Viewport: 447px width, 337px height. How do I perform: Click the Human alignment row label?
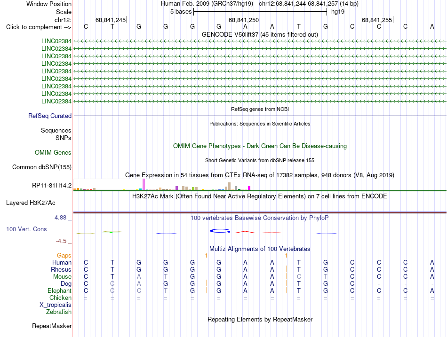click(x=62, y=262)
